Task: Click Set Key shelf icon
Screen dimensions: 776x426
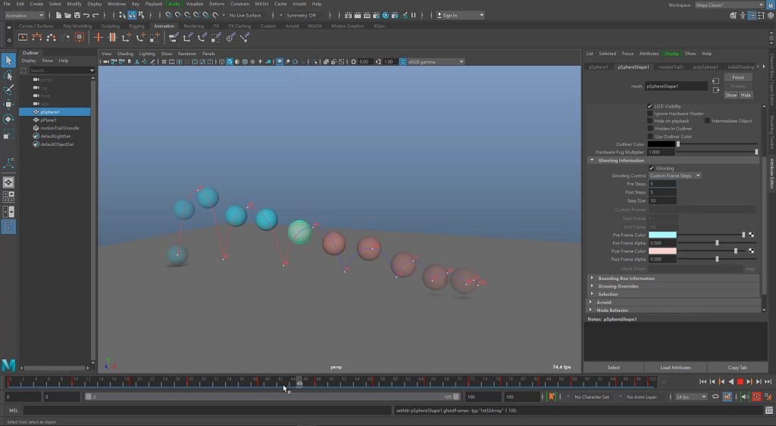Action: tap(98, 38)
